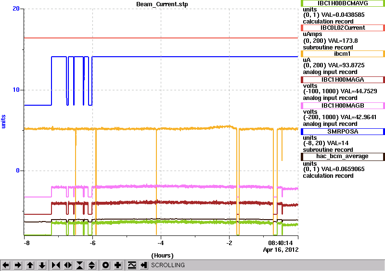Image resolution: width=385 pixels, height=271 pixels.
Task: Click the -8 hours x-axis tick label
Action: point(26,243)
